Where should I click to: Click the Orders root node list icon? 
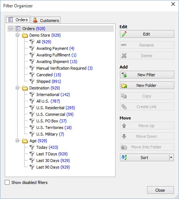[x=18, y=29]
